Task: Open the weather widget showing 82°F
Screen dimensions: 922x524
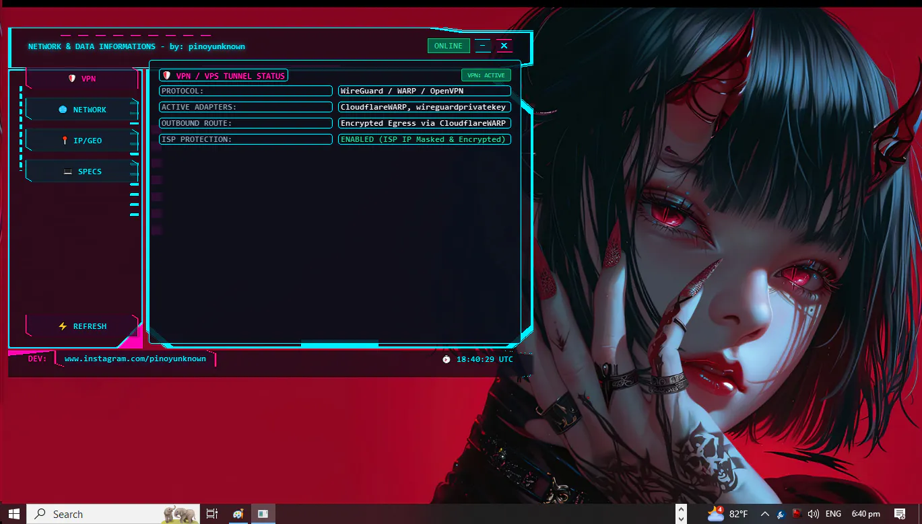Action: [727, 514]
